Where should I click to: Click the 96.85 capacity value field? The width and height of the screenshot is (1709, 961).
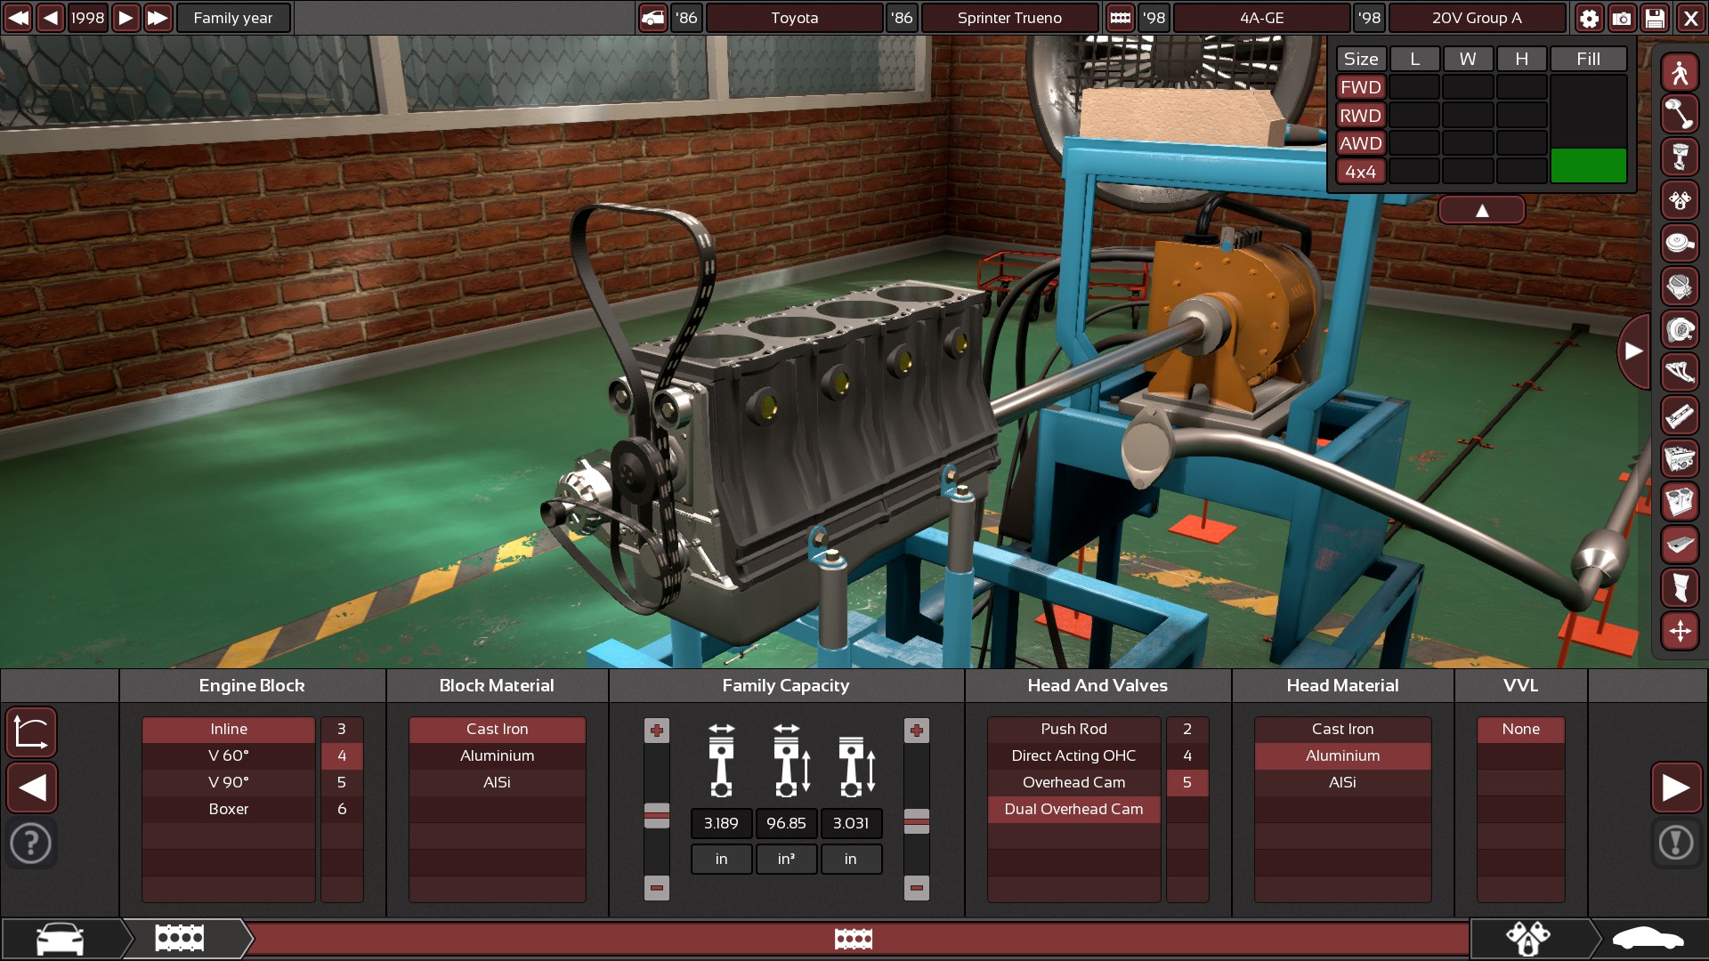click(786, 823)
